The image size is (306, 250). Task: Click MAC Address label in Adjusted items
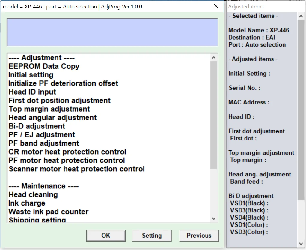tap(249, 102)
